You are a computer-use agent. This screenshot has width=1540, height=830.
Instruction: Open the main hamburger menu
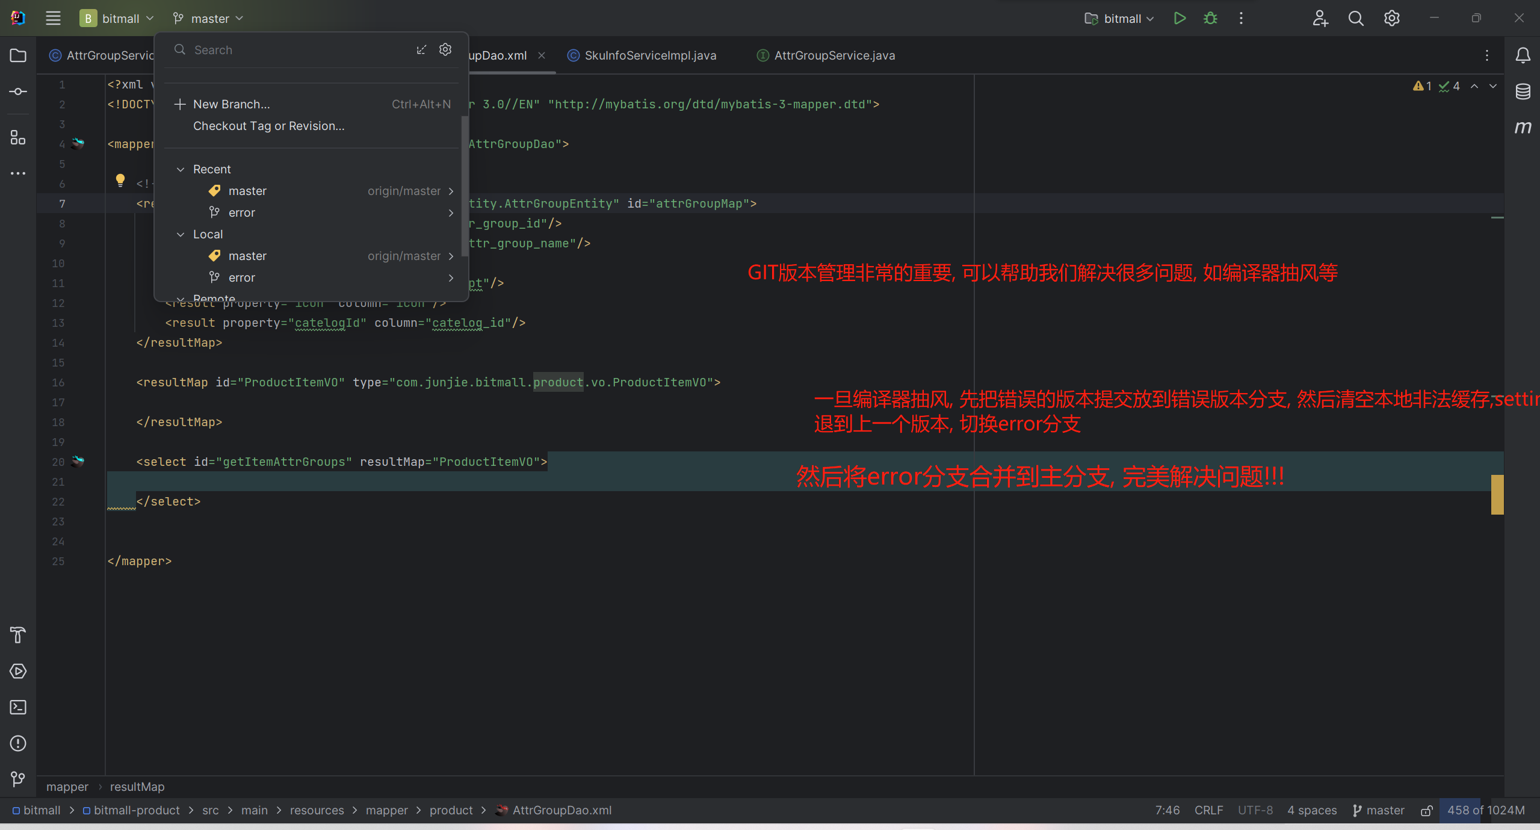click(x=53, y=18)
